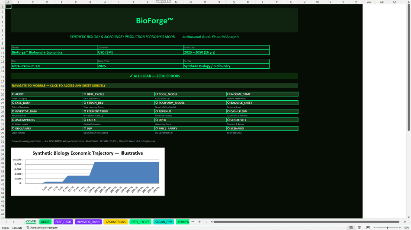Select the 'ALL CLEAR — ZERO ERRORS' cell
Viewport: 411px width, 230px height.
coord(154,76)
